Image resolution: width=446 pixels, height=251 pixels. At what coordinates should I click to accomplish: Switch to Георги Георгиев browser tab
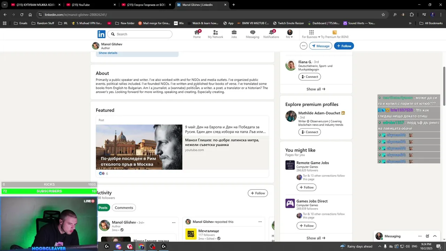146,5
